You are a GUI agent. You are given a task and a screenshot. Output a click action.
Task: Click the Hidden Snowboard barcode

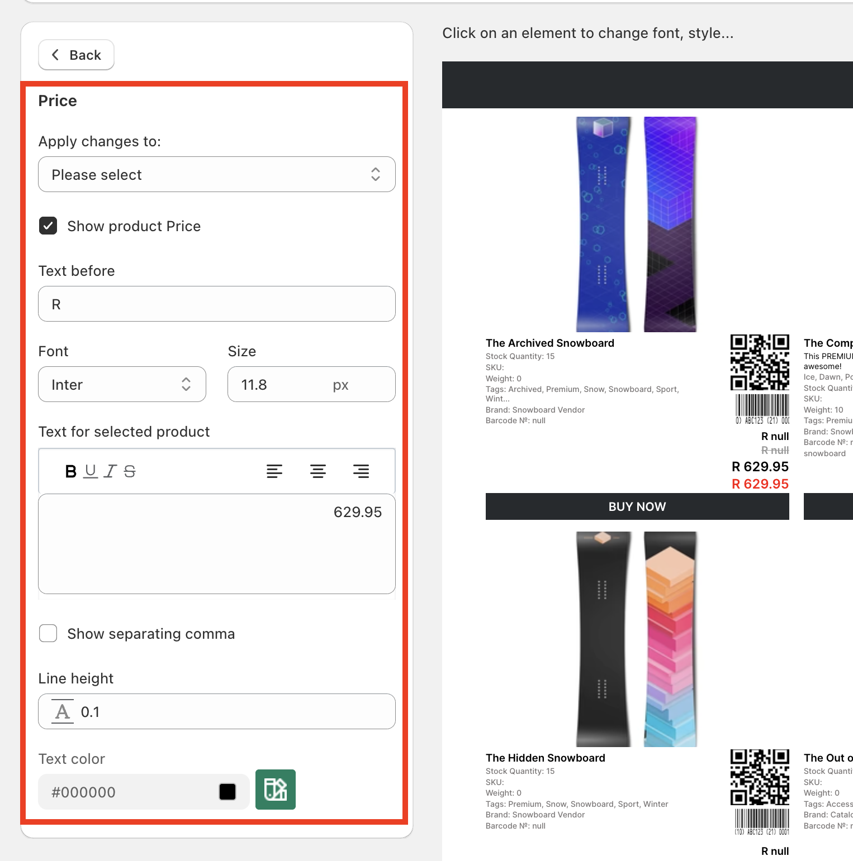[x=762, y=822]
